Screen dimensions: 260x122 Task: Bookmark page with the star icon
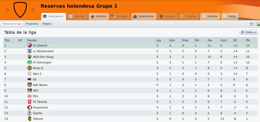(x=252, y=24)
